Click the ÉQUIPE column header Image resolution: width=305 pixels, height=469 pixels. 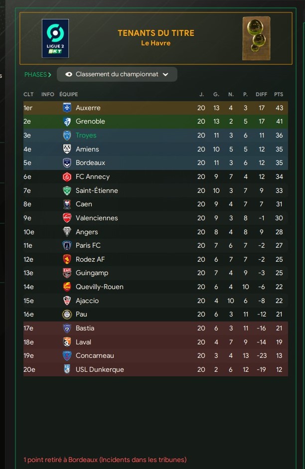tap(68, 94)
